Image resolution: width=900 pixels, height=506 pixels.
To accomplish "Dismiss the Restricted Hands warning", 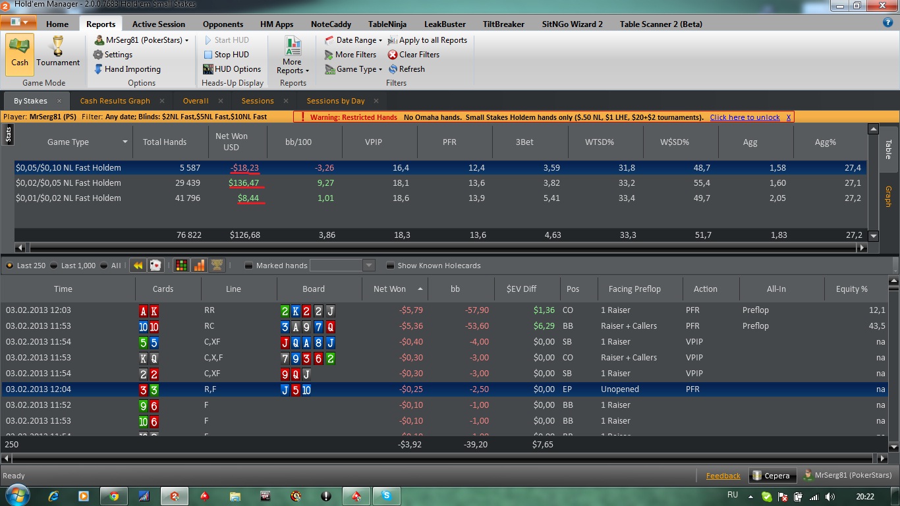I will click(x=789, y=117).
